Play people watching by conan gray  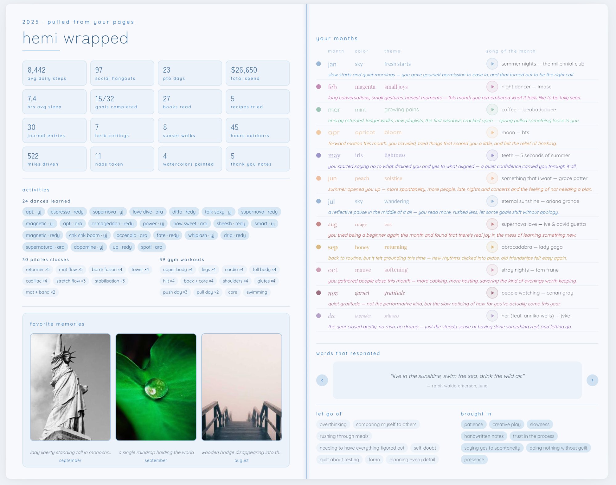tap(492, 293)
